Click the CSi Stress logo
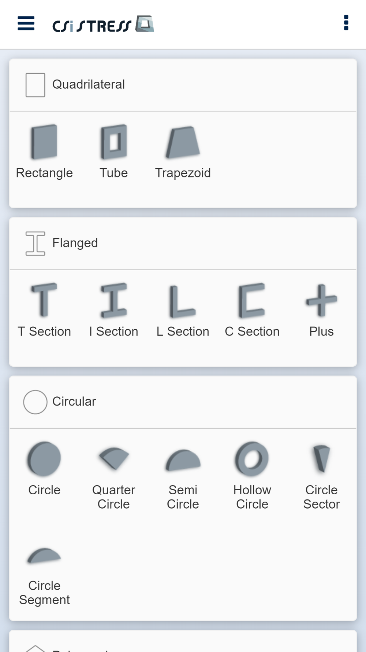366x652 pixels. 103,24
